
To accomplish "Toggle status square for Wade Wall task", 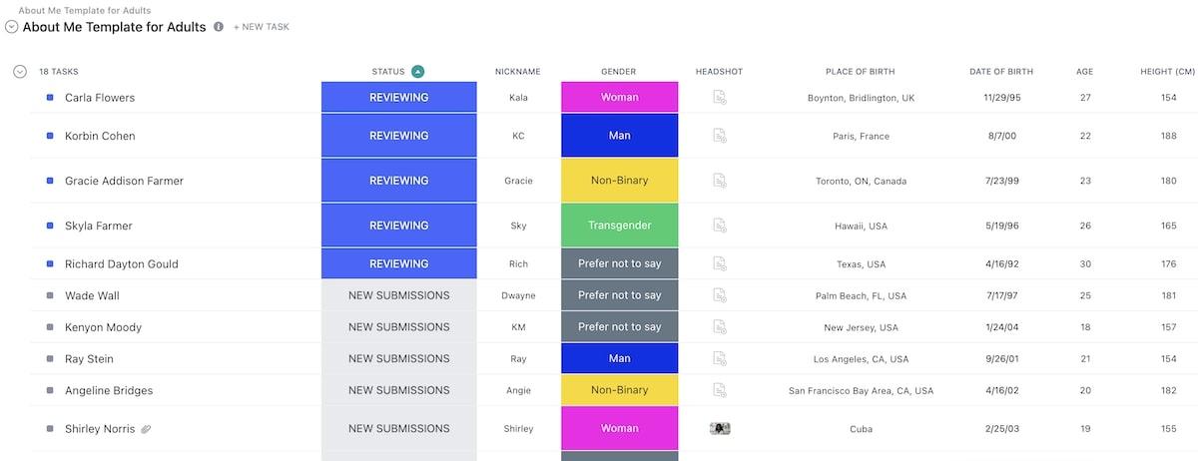I will click(50, 295).
